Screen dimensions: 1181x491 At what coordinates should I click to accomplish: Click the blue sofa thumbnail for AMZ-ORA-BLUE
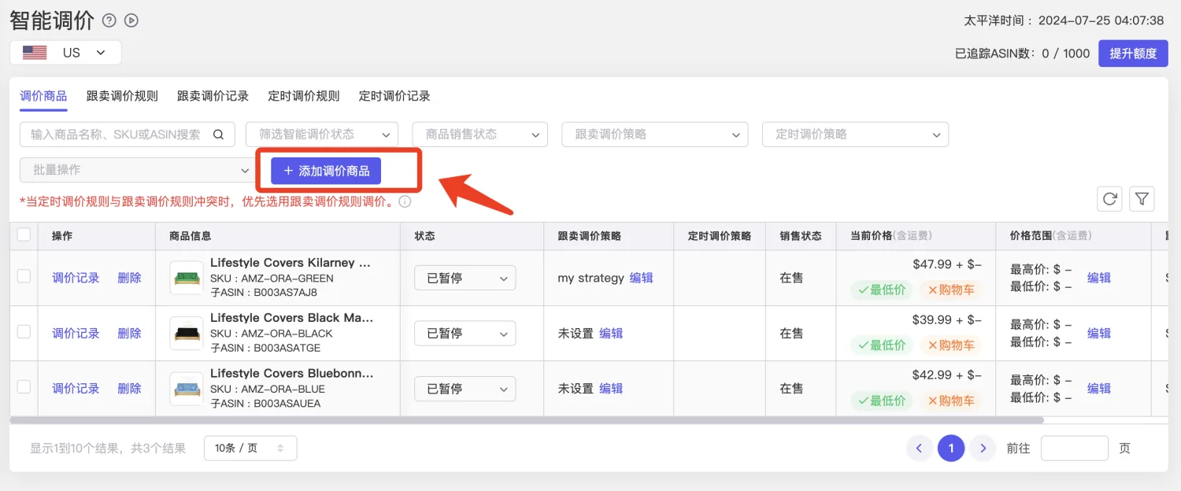point(187,388)
